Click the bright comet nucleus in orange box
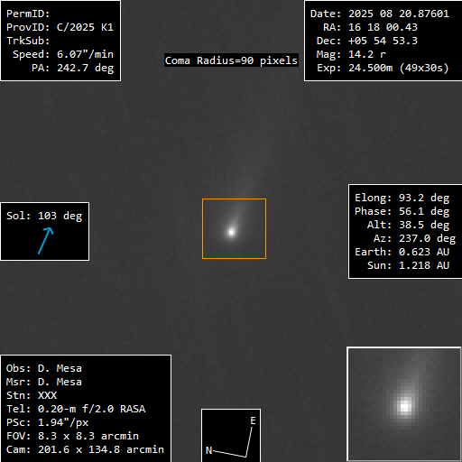The image size is (462, 462). click(x=231, y=232)
